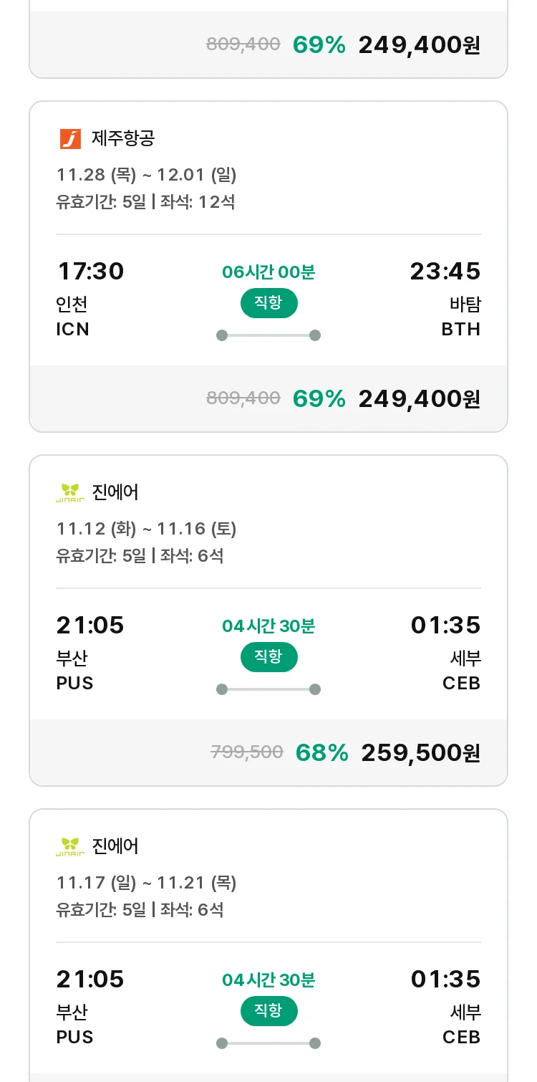Select the BTH airport code
This screenshot has width=537, height=1082.
[460, 329]
